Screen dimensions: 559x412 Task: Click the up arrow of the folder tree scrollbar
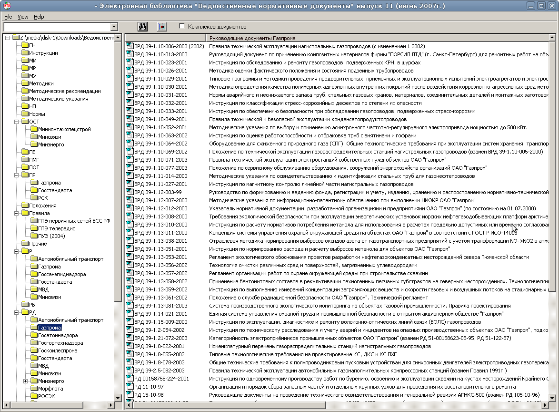click(118, 38)
